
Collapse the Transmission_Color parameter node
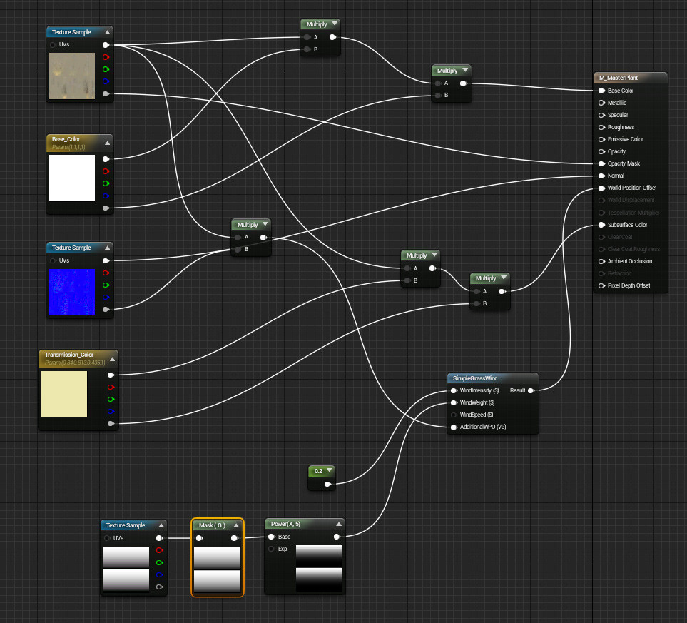113,359
